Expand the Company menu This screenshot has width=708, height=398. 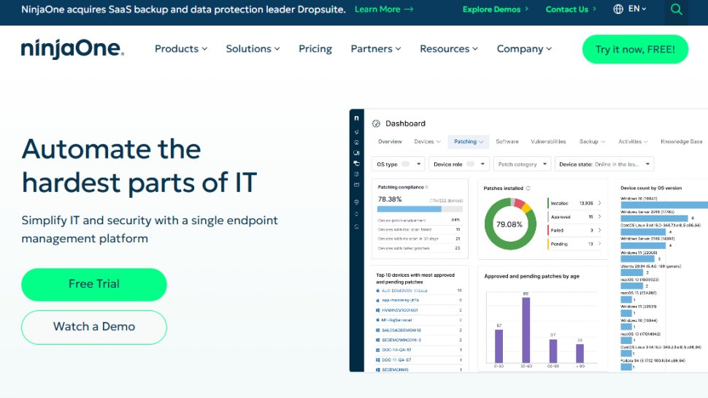point(524,49)
